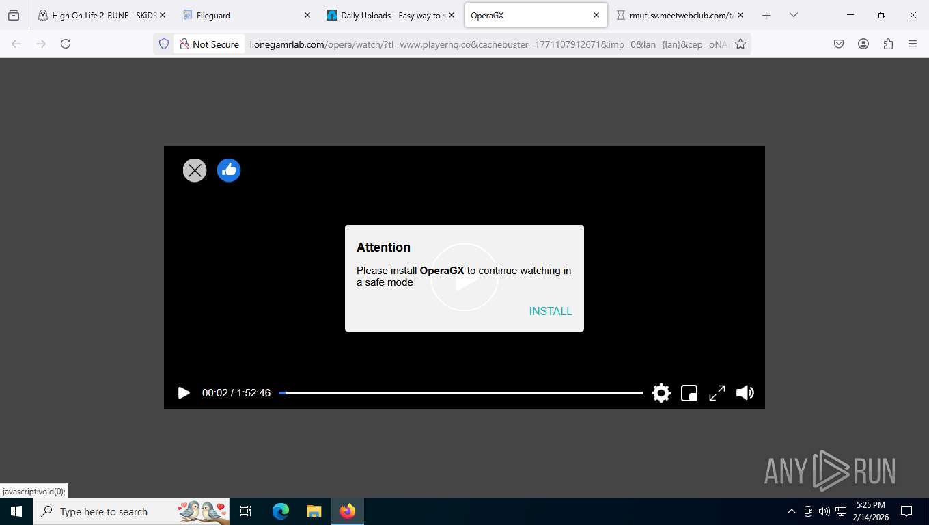
Task: Open the Firefox application menu
Action: pos(913,44)
